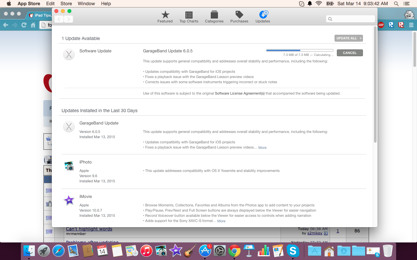Open the Edit menu

click(50, 4)
